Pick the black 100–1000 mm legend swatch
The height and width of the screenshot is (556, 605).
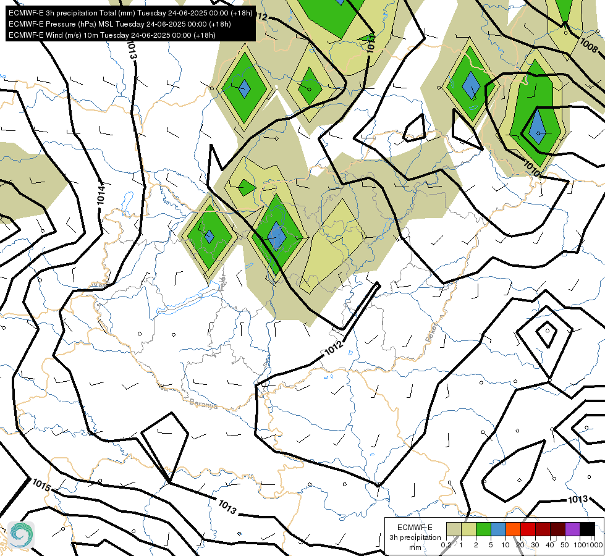point(587,529)
